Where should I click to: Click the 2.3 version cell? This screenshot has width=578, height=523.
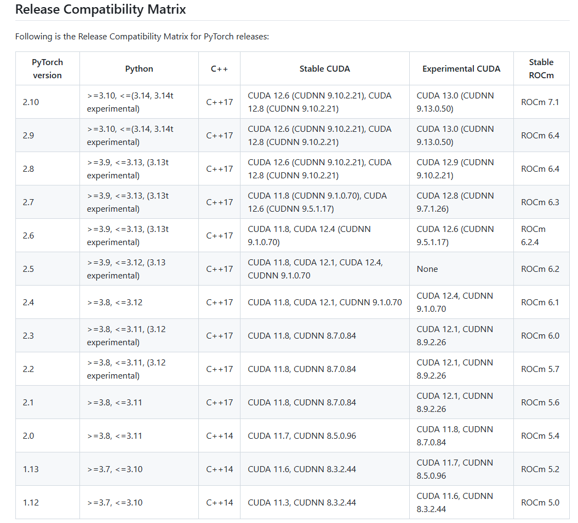point(47,336)
